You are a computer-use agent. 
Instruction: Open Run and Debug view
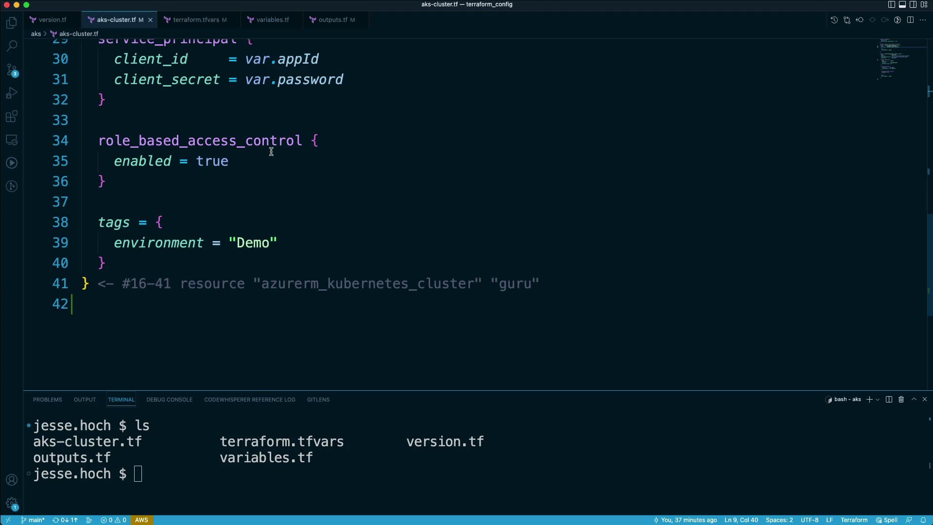[12, 93]
